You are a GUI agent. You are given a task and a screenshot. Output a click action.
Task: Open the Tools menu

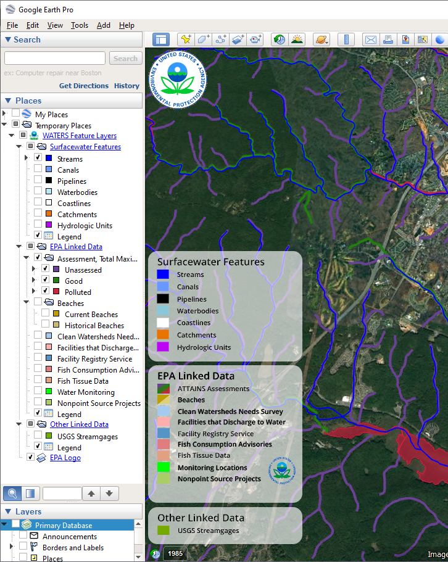point(80,25)
